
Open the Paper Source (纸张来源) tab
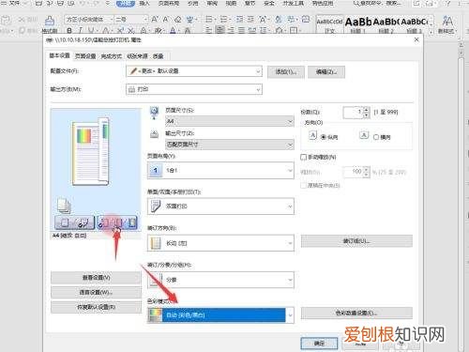137,56
